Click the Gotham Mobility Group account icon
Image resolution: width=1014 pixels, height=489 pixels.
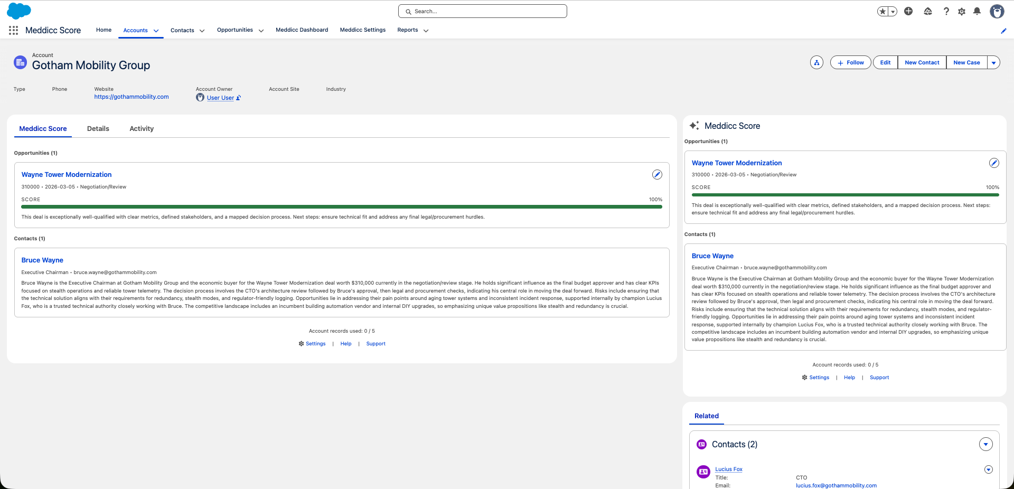click(20, 63)
